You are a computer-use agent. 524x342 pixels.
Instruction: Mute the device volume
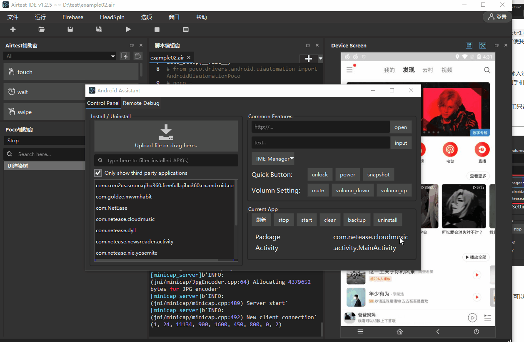pyautogui.click(x=318, y=190)
